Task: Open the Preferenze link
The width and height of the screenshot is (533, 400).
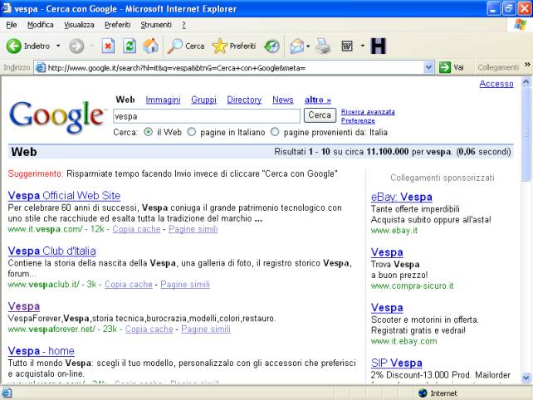Action: (x=359, y=120)
